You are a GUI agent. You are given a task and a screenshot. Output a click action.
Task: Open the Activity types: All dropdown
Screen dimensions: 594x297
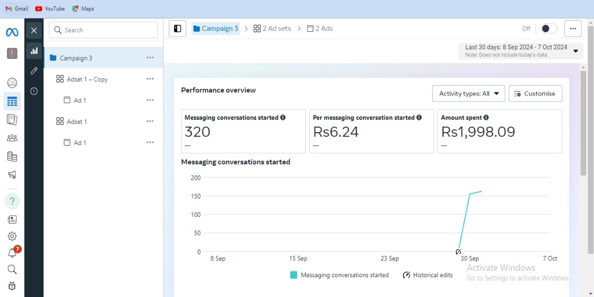(468, 94)
